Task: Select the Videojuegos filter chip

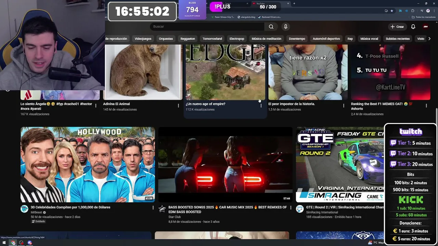Action: click(x=143, y=39)
